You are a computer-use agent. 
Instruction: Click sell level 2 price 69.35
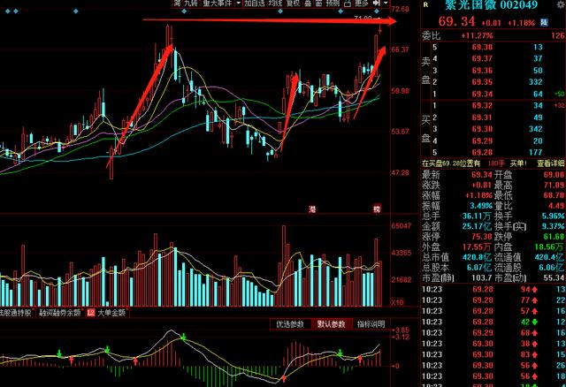[482, 82]
